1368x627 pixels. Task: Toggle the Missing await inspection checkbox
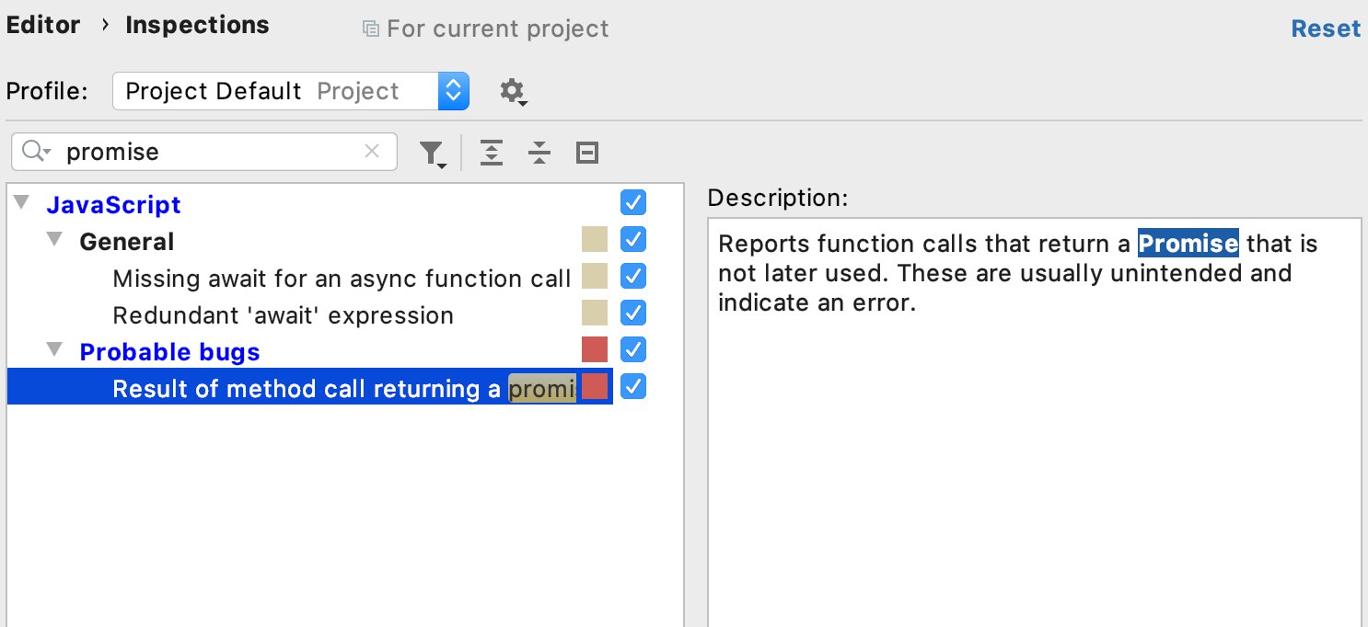[633, 276]
